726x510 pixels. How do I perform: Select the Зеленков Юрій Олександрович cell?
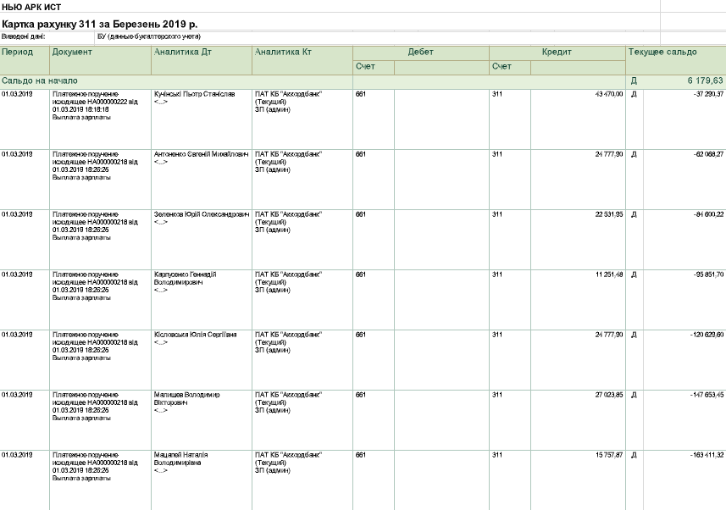(x=201, y=214)
